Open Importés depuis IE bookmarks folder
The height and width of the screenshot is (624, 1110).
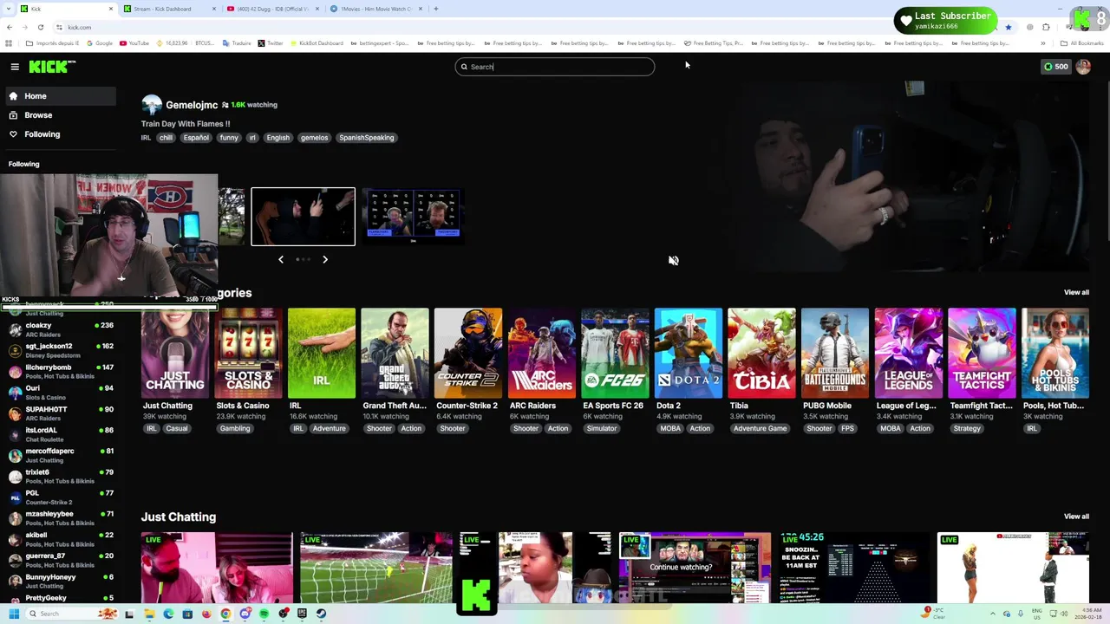(52, 42)
